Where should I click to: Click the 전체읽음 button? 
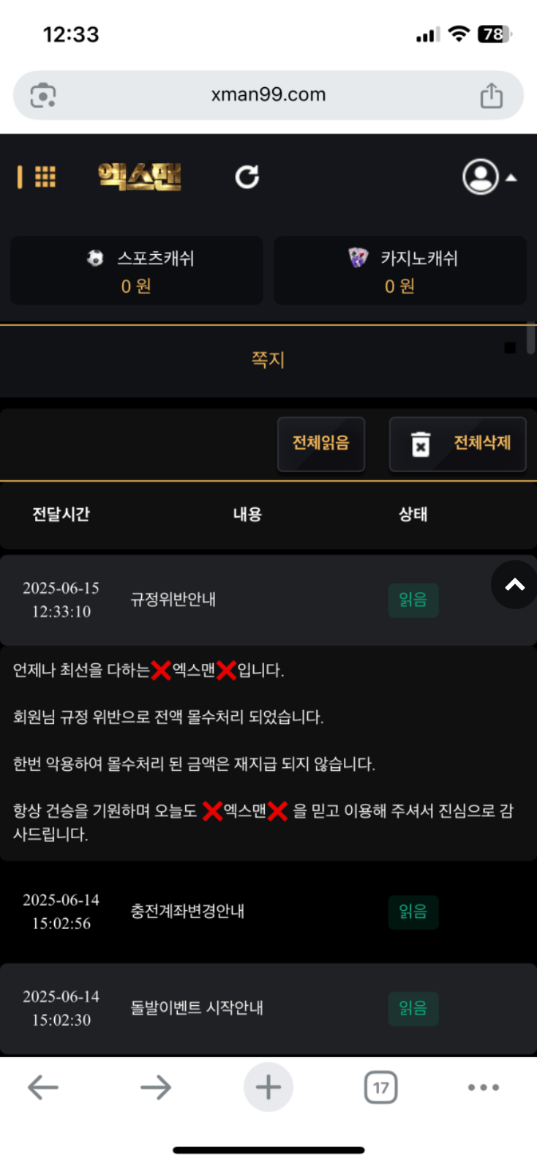click(321, 444)
